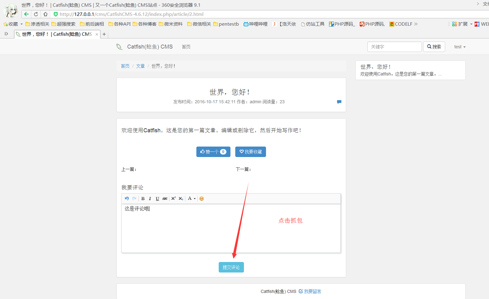Jump to comments via blue speech-bubble icon
489x299 pixels.
(339, 102)
